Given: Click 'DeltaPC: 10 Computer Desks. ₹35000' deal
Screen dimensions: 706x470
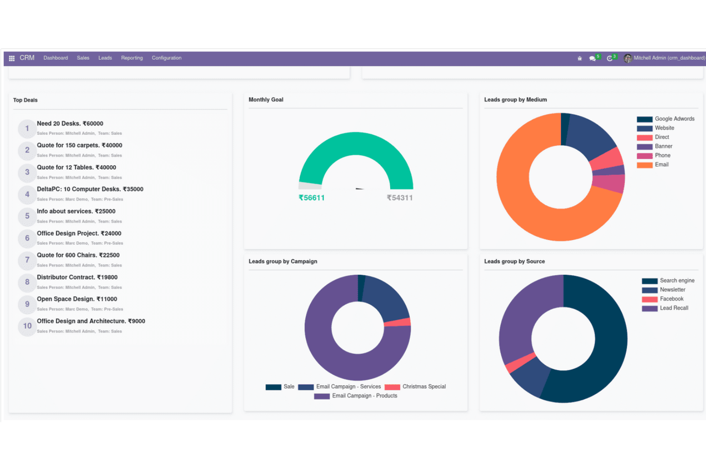Looking at the screenshot, I should (90, 189).
